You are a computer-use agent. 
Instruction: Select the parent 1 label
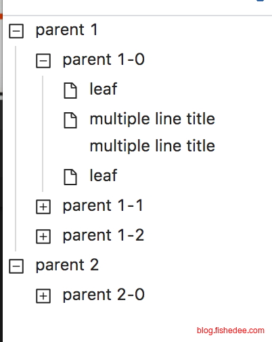point(66,30)
